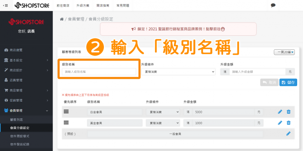Open the 白金會員 row's upgrade condition dropdown
303x151 pixels.
tap(163, 112)
